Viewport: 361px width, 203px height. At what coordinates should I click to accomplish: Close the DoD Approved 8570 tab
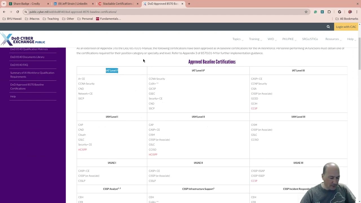[182, 4]
